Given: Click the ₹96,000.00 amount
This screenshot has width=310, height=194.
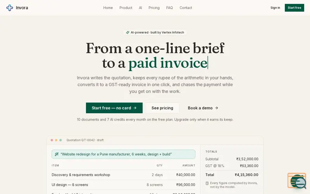Looking at the screenshot, I should tap(186, 185).
